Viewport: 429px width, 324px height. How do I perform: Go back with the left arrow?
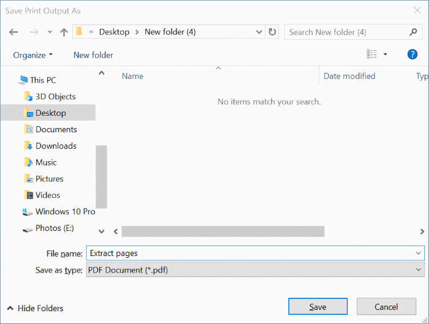click(x=13, y=32)
